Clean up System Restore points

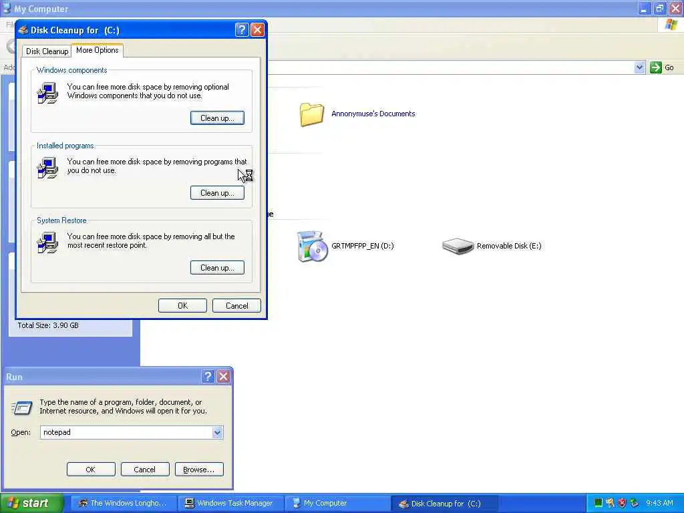point(217,268)
